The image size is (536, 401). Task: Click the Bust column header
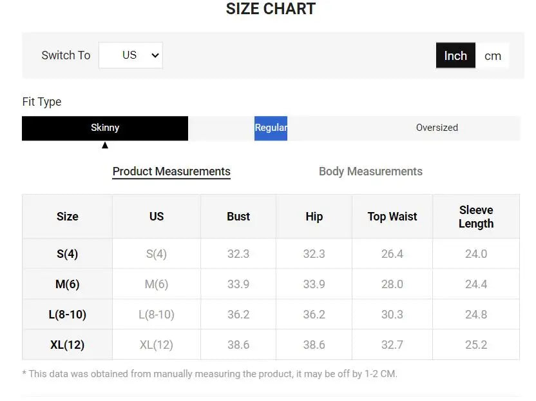tap(238, 217)
